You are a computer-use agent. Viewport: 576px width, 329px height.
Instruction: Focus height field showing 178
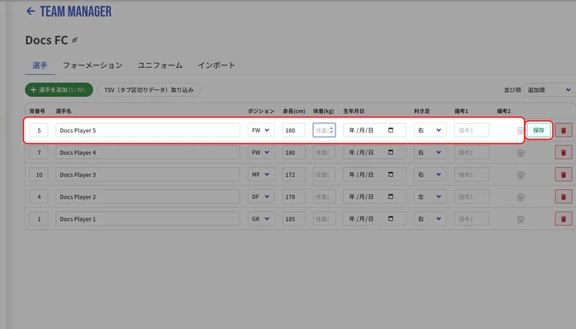(x=294, y=197)
